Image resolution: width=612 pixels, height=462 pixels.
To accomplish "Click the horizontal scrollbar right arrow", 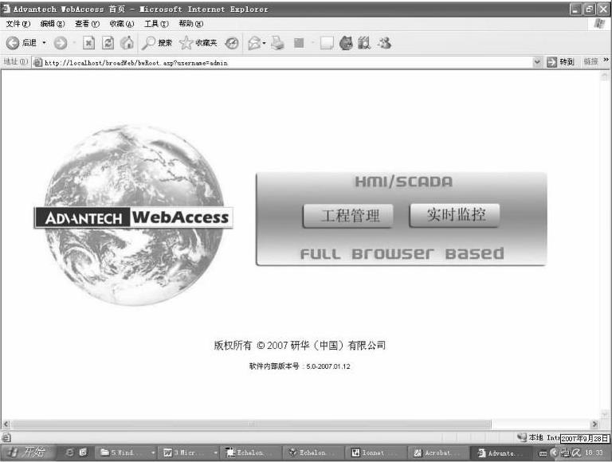I will (x=594, y=424).
